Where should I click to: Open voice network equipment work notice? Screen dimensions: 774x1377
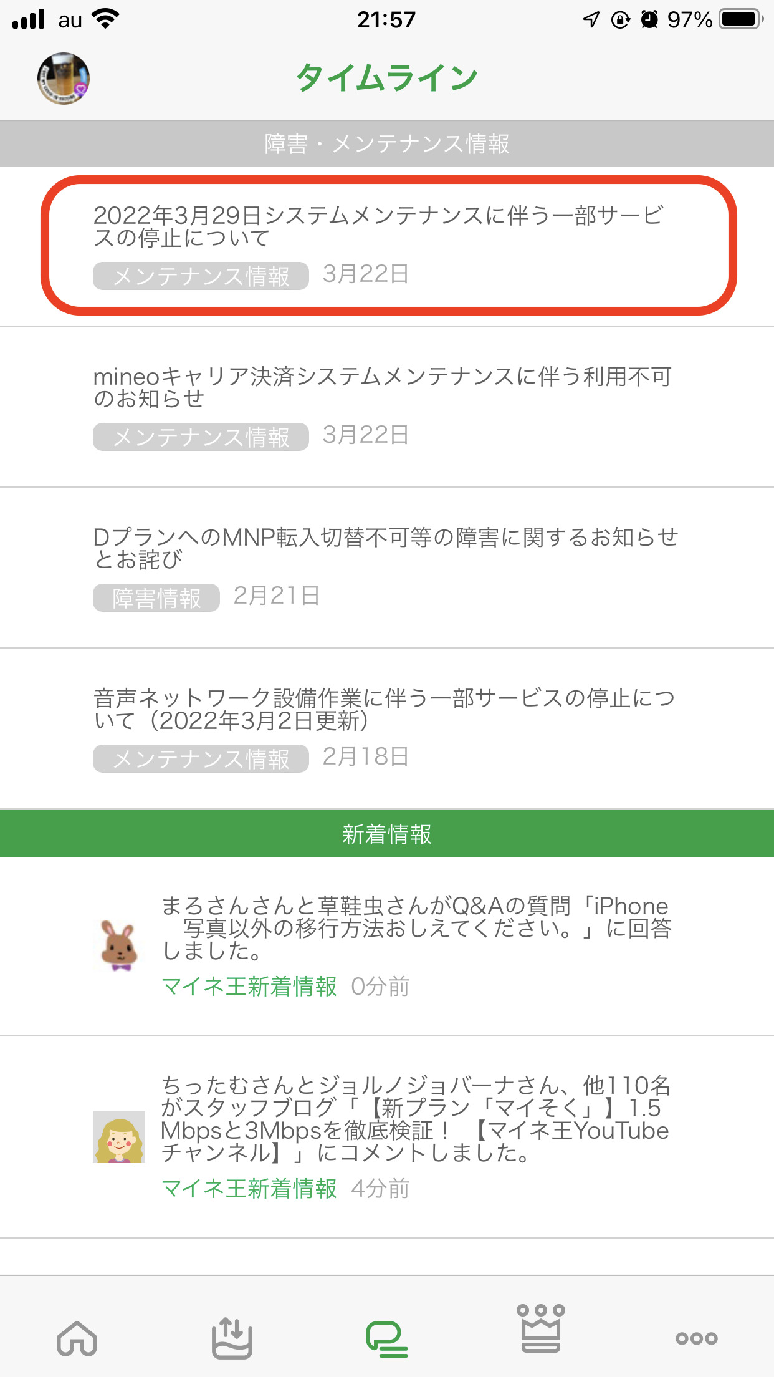384,709
